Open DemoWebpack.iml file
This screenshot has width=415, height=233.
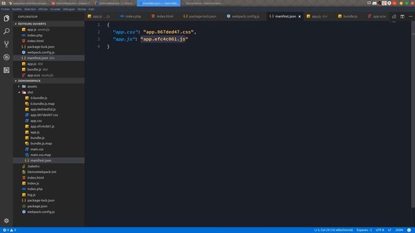coord(41,172)
